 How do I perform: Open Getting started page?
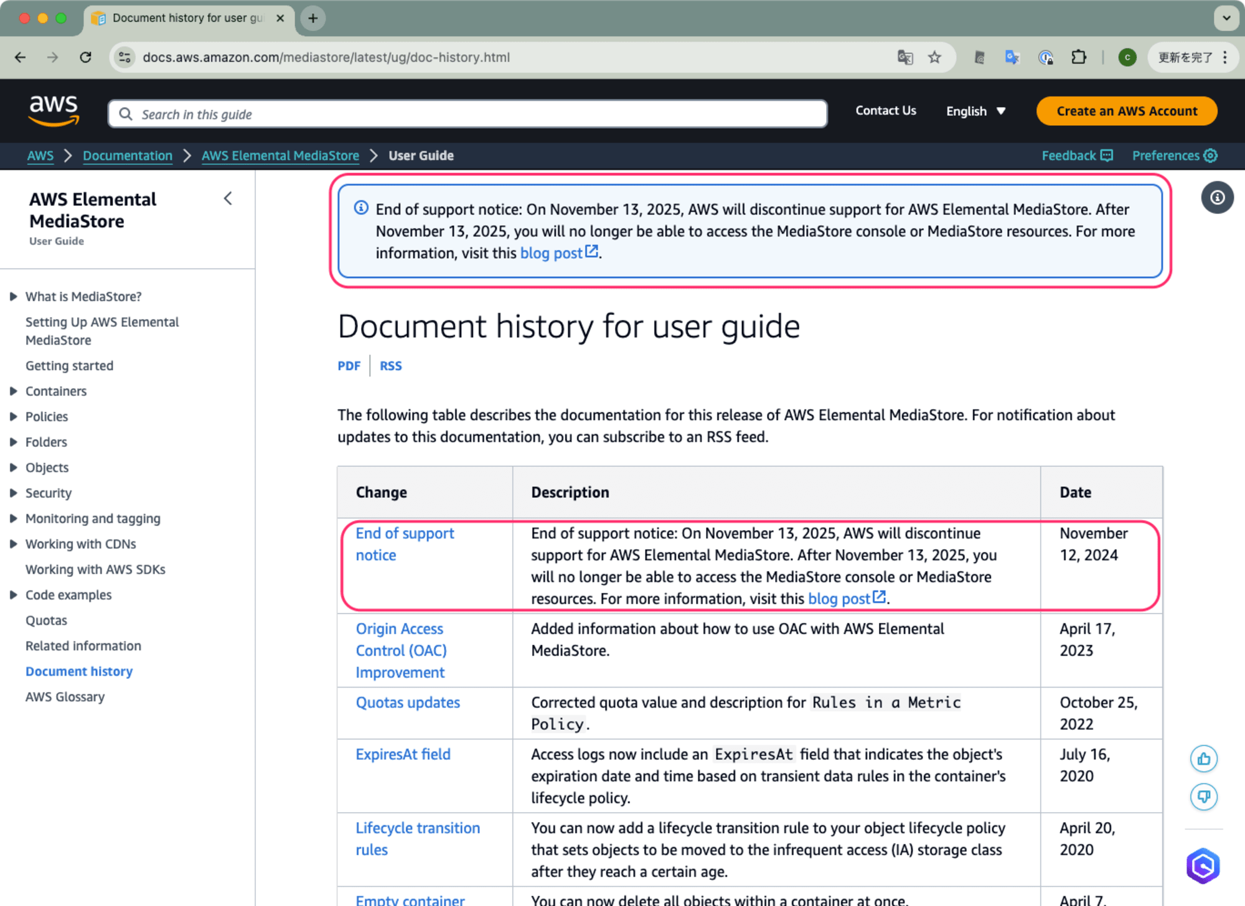pyautogui.click(x=70, y=366)
